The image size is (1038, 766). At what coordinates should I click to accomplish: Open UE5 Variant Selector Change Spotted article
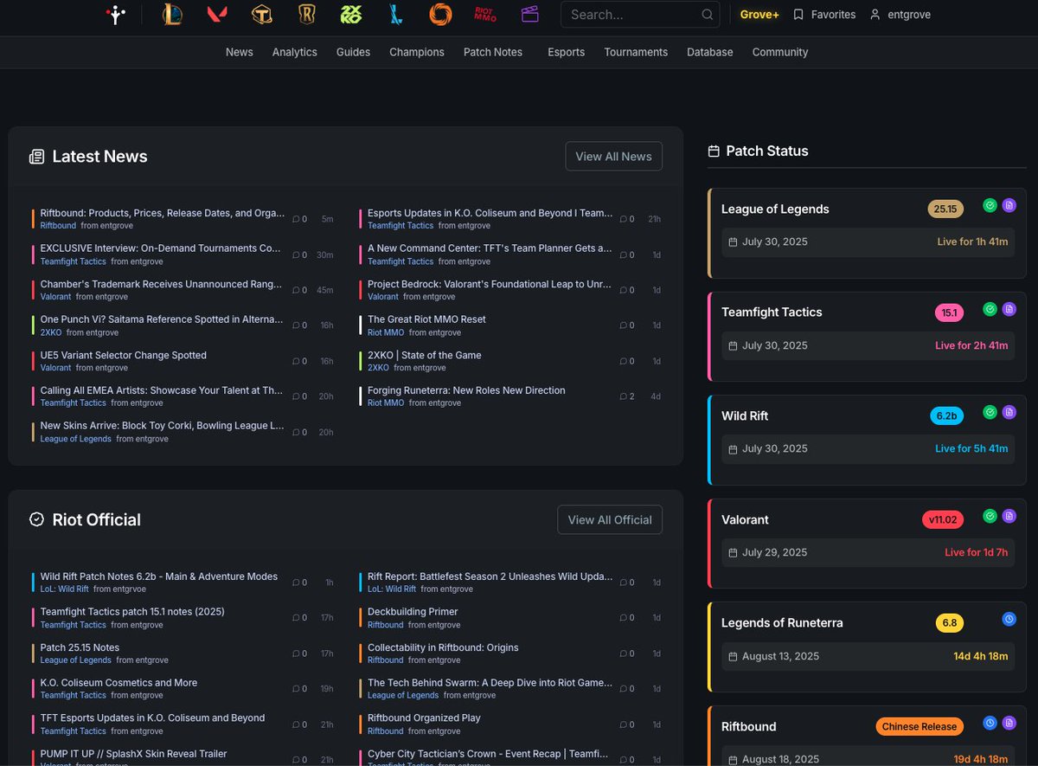124,355
